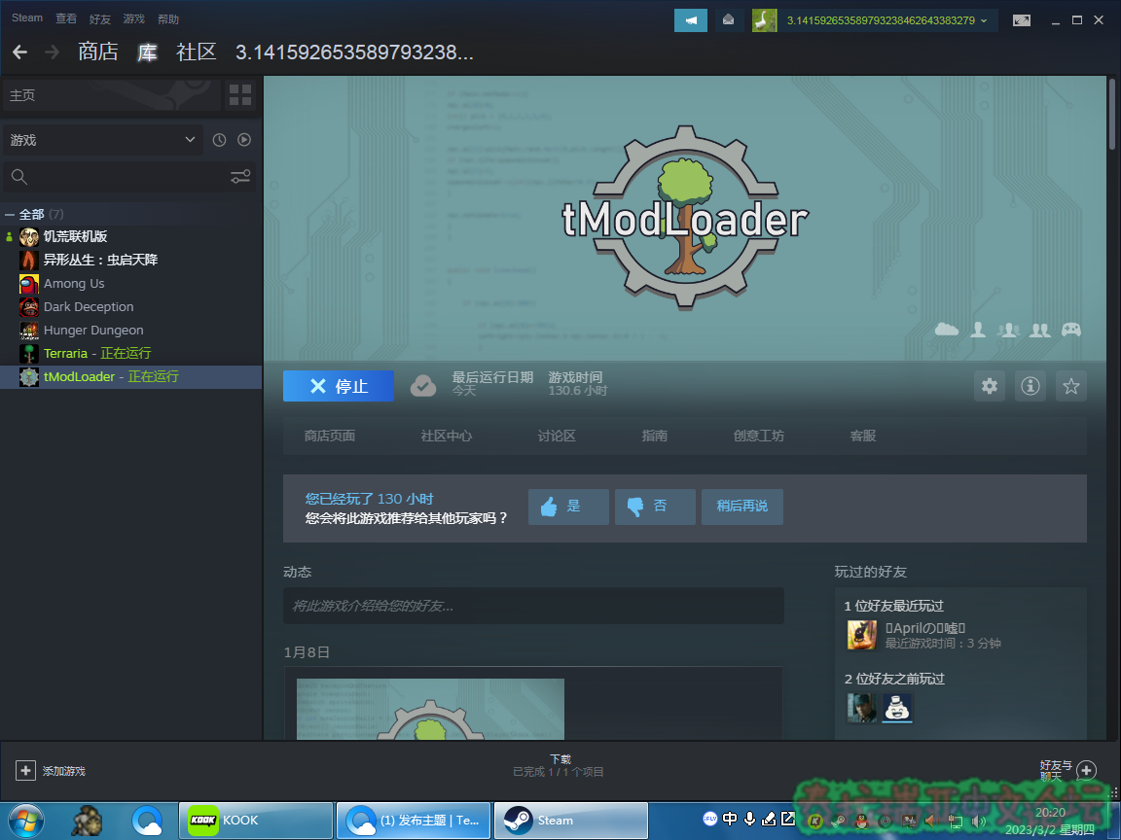Image resolution: width=1121 pixels, height=840 pixels.
Task: Open the Steam menu
Action: click(x=27, y=17)
